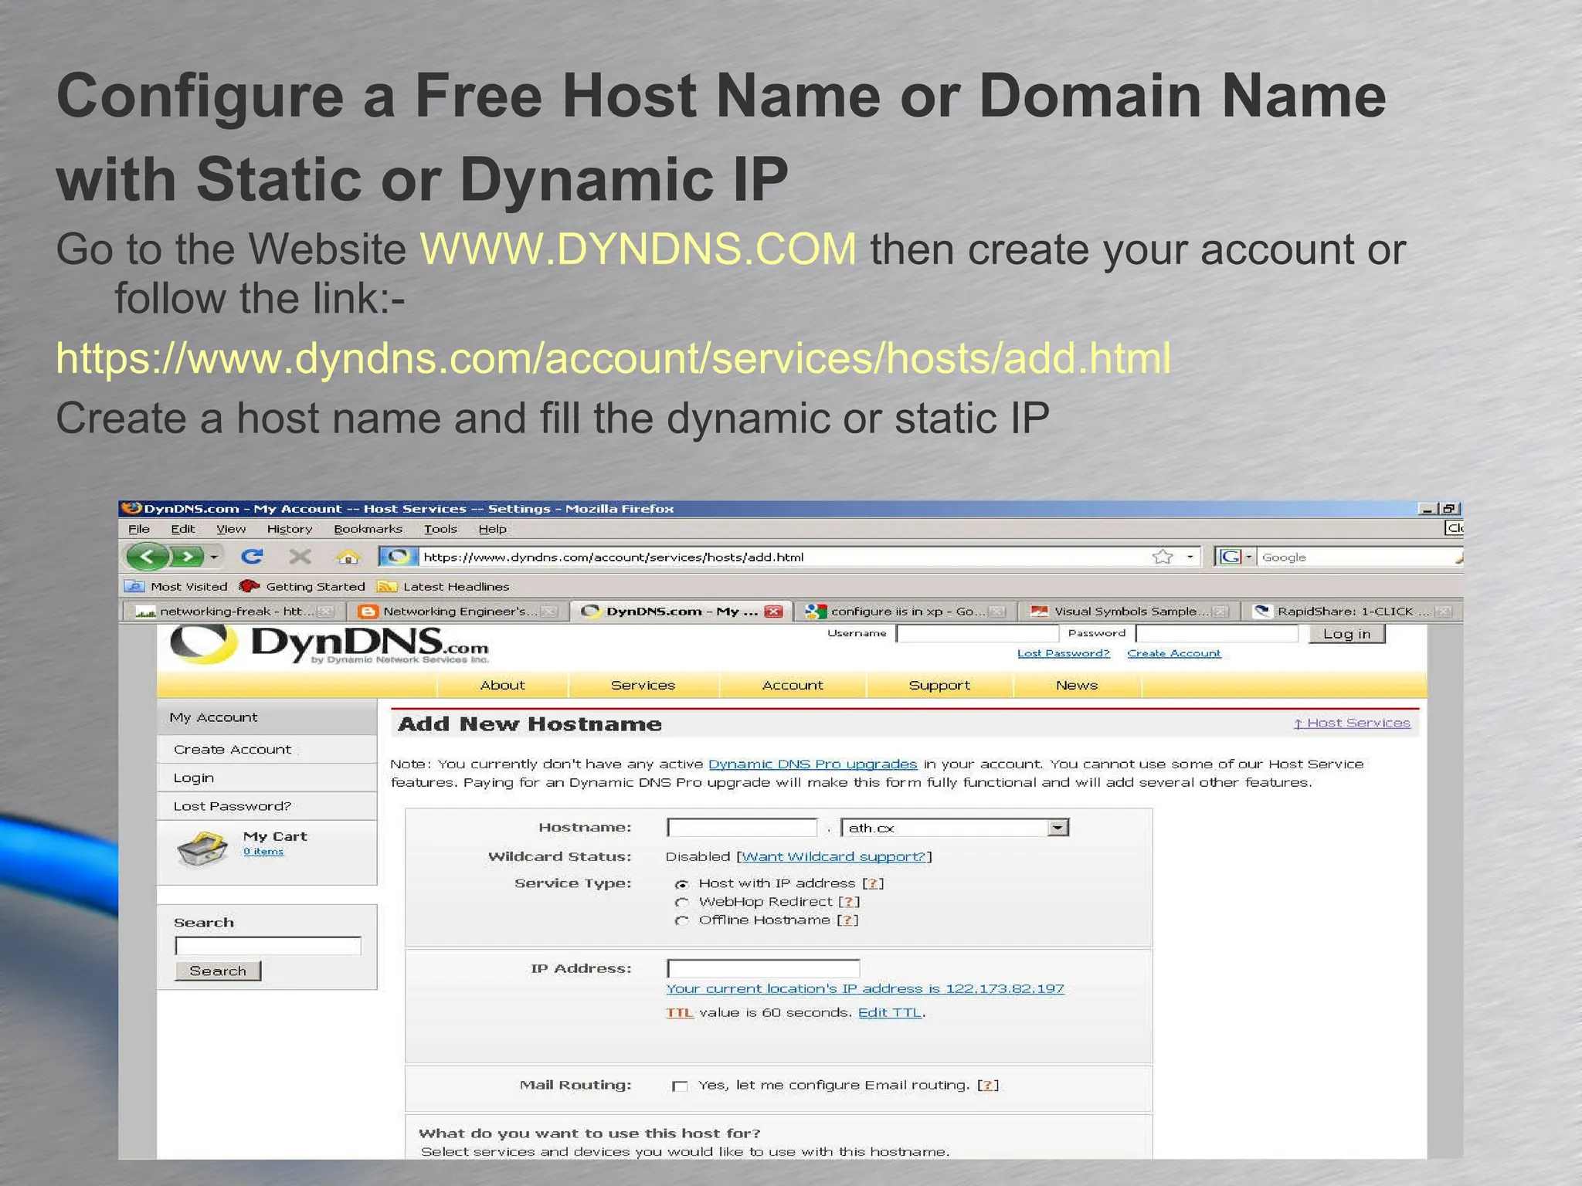The image size is (1582, 1186).
Task: Follow the Lost Password? link at top
Action: [x=1063, y=654]
